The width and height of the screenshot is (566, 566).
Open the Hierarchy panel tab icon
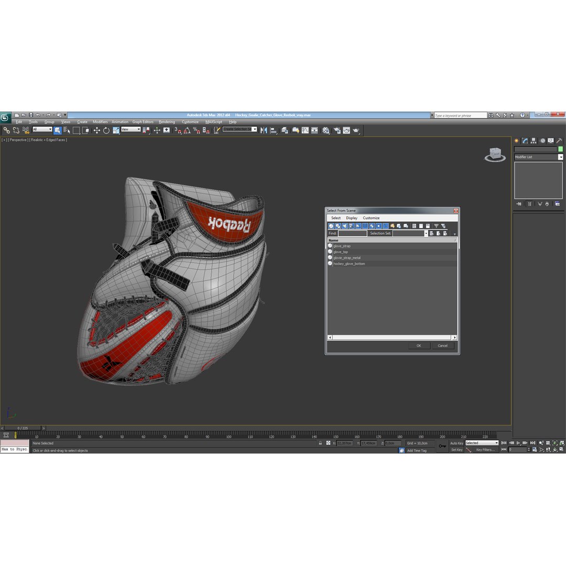534,141
